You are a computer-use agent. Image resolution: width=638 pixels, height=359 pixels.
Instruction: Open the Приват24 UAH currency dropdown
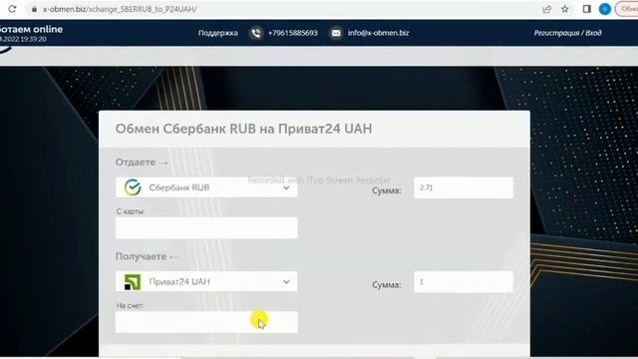(x=206, y=281)
